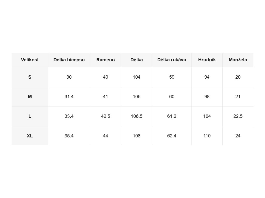Select the 31.4 biceps value cell
The height and width of the screenshot is (198, 265).
pyautogui.click(x=69, y=97)
